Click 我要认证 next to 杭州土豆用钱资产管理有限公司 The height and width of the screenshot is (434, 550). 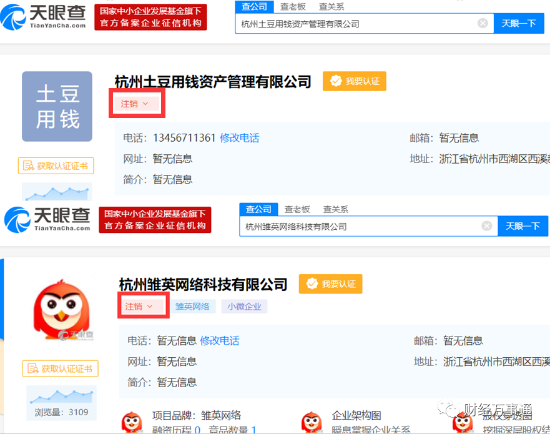[x=354, y=81]
